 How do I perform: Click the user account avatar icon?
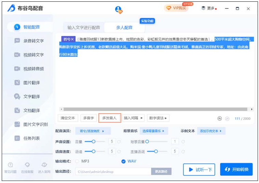(118, 9)
